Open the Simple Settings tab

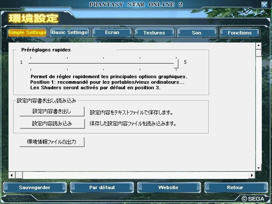tap(27, 33)
